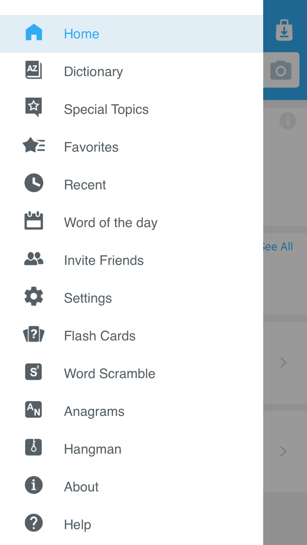Tap the gray info circle icon

click(287, 120)
